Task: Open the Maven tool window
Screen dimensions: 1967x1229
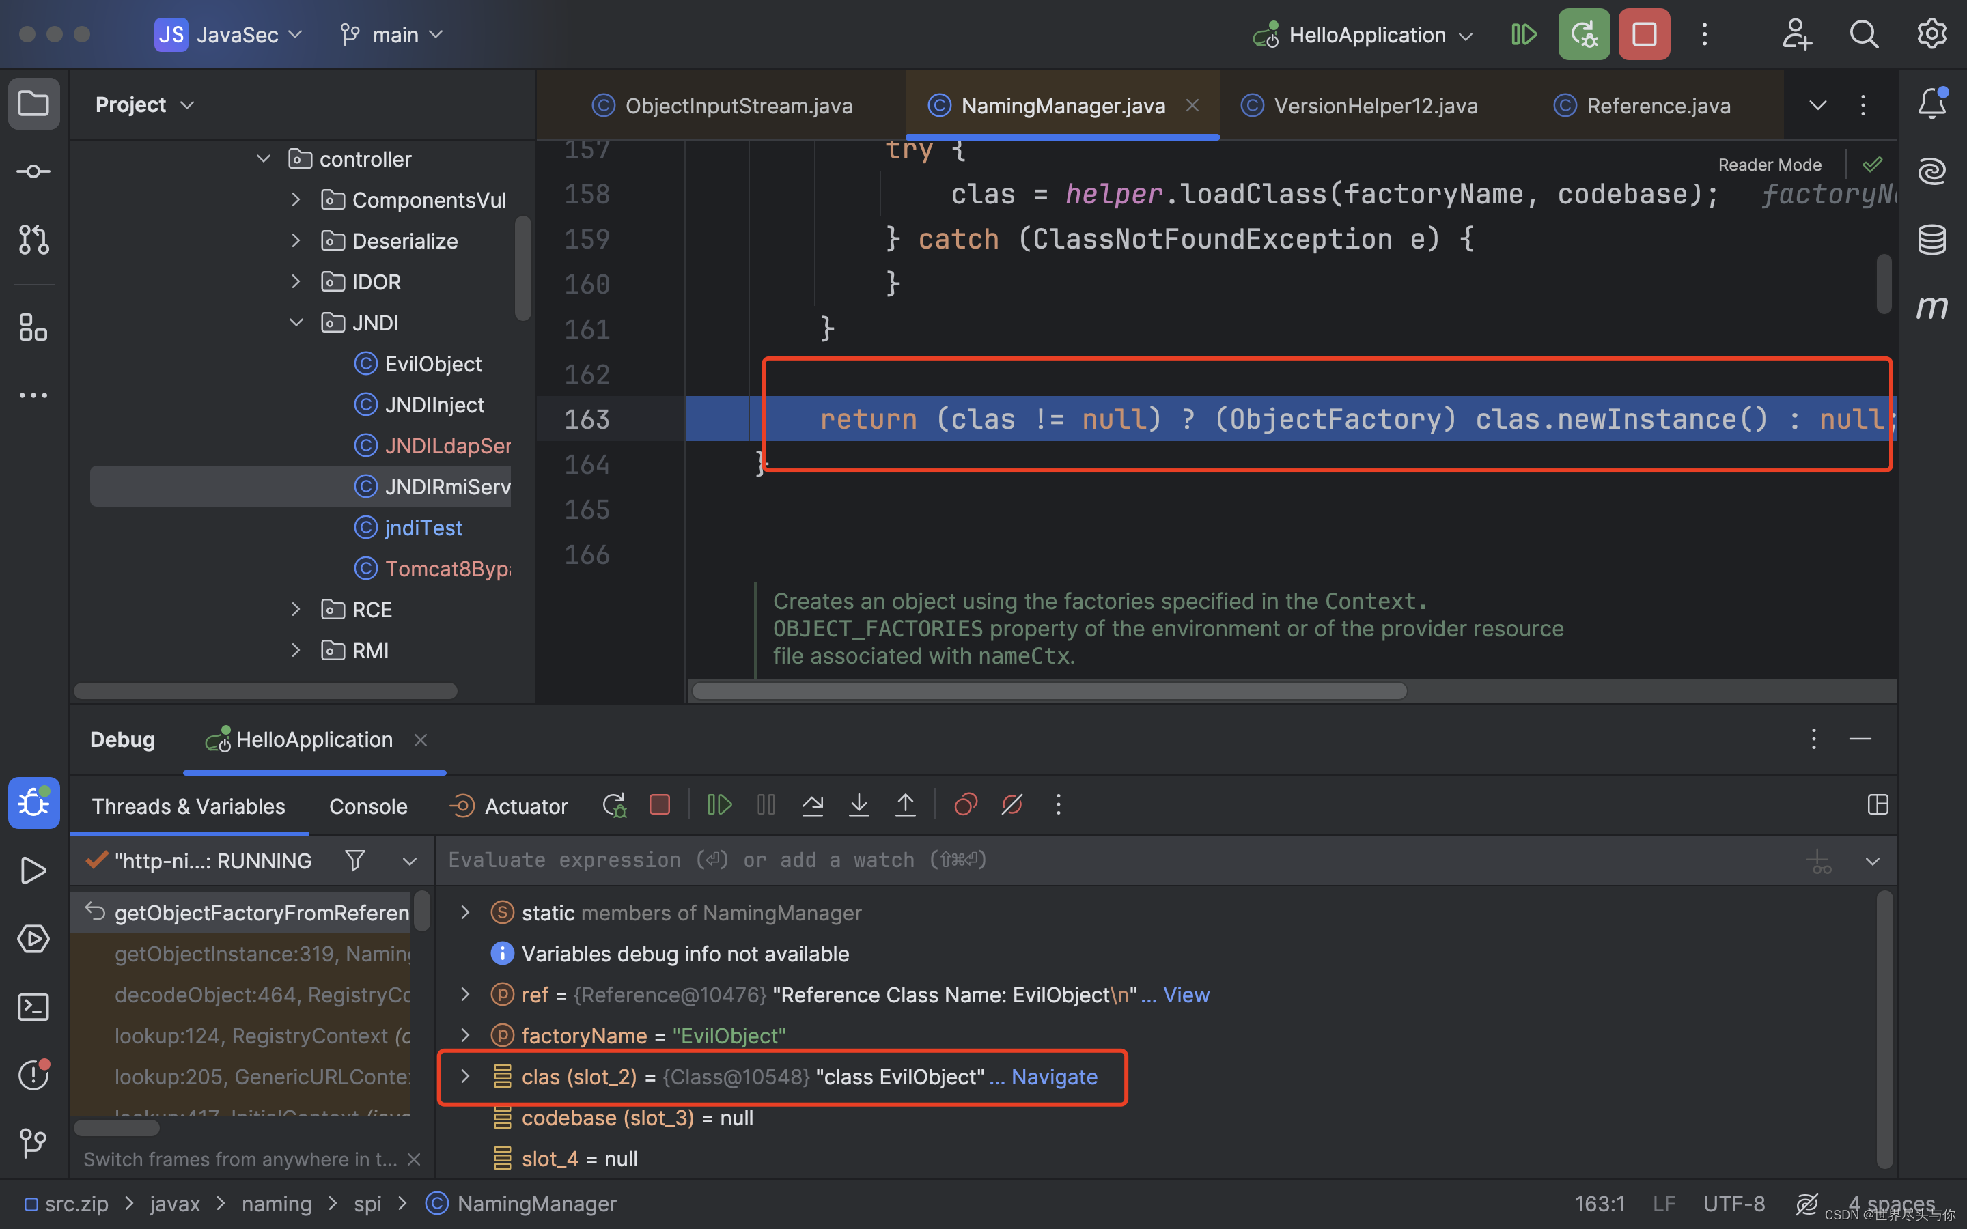Action: [1931, 308]
